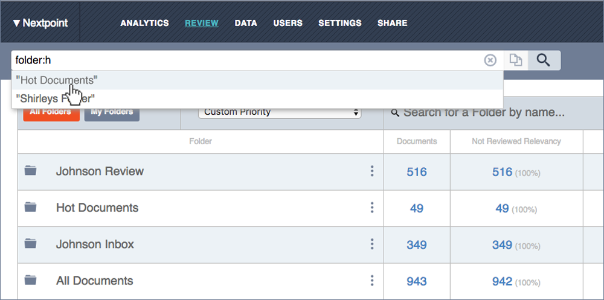604x300 pixels.
Task: Click folder icon for Hot Documents row
Action: click(x=30, y=207)
